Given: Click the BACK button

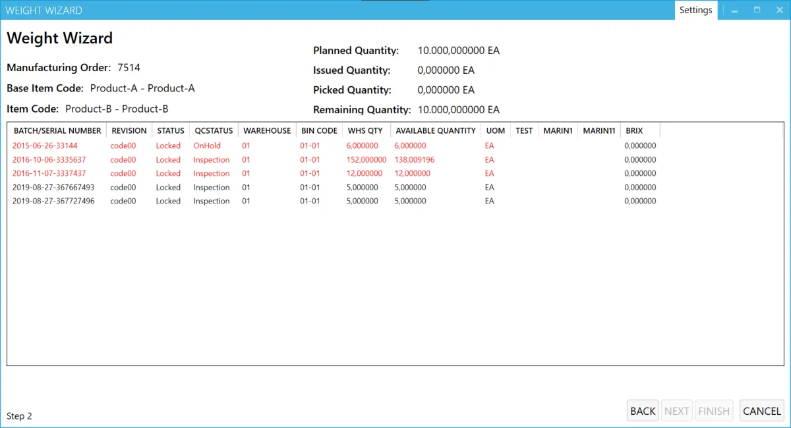Looking at the screenshot, I should click(x=642, y=411).
